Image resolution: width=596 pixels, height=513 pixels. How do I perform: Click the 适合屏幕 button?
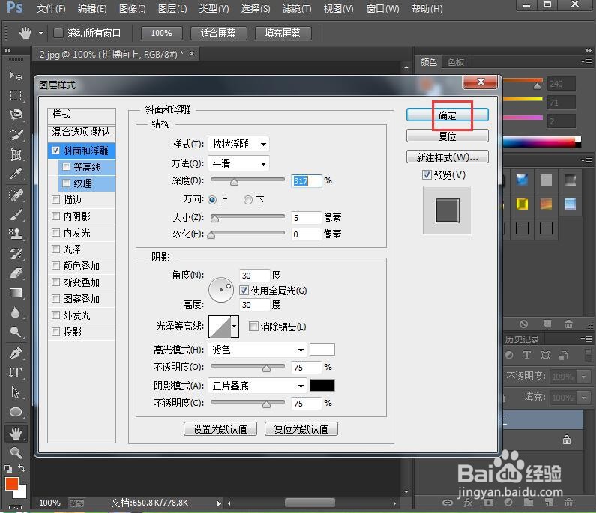point(218,33)
